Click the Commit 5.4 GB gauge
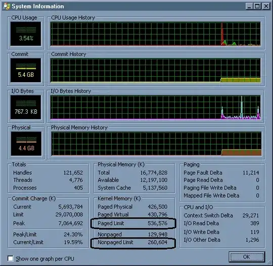 (26, 70)
